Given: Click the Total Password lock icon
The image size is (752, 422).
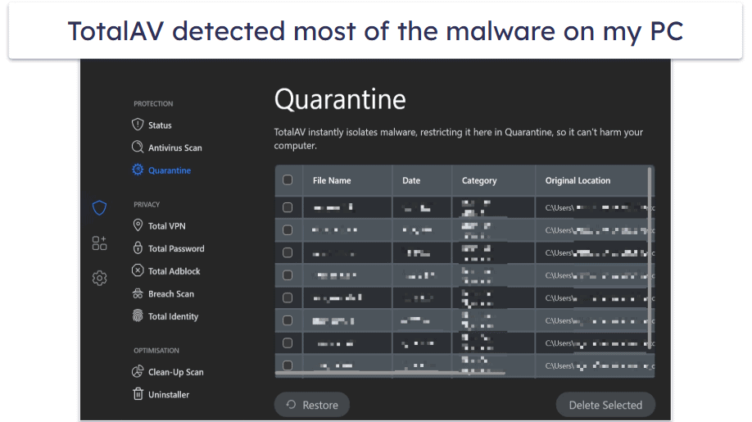Looking at the screenshot, I should (x=138, y=248).
